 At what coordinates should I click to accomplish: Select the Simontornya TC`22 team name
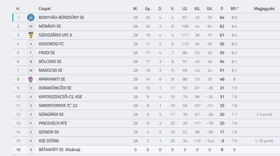pos(58,105)
